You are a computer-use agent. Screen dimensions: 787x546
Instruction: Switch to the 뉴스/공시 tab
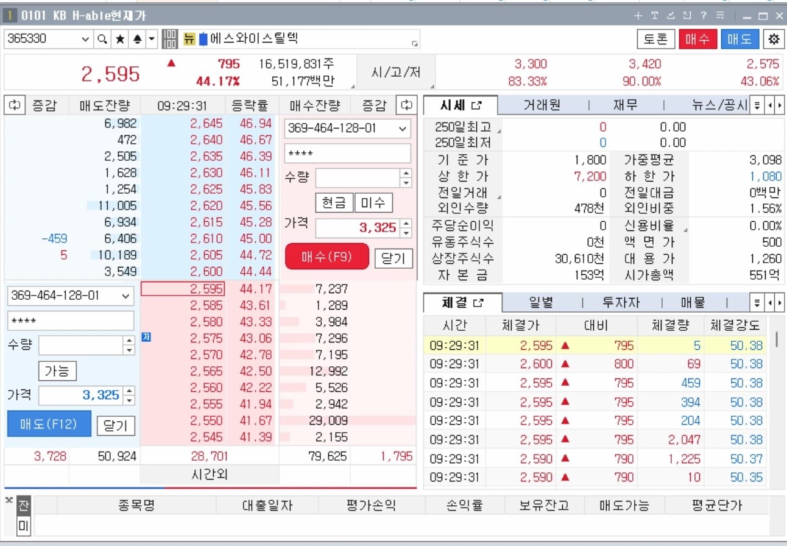tap(719, 105)
